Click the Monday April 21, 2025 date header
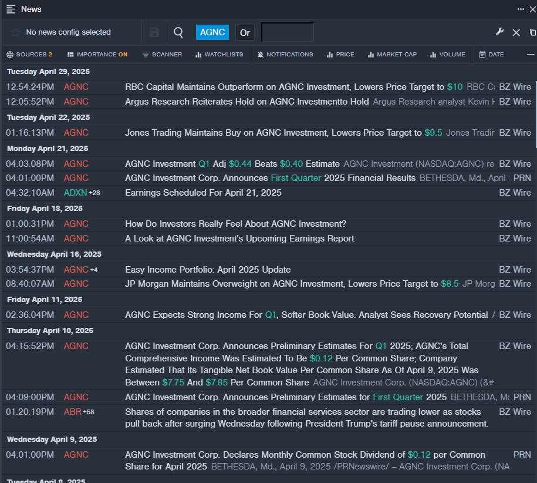The image size is (537, 483). click(x=48, y=149)
